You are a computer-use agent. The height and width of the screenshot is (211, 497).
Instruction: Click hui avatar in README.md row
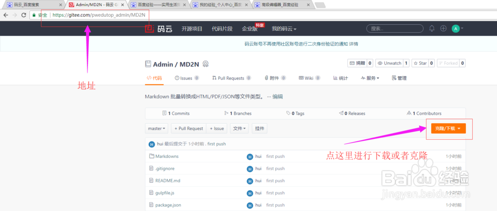coord(250,181)
